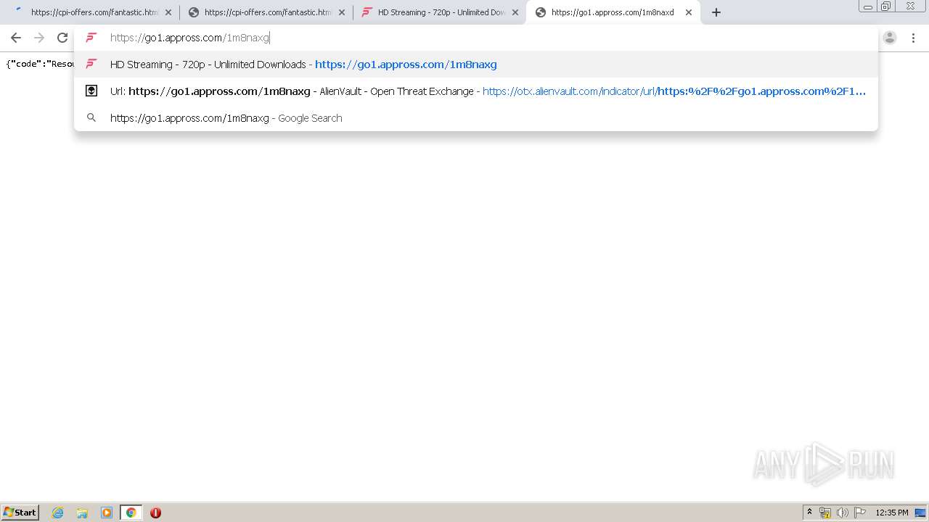The image size is (929, 522).
Task: Open the media player taskbar icon
Action: pos(107,513)
